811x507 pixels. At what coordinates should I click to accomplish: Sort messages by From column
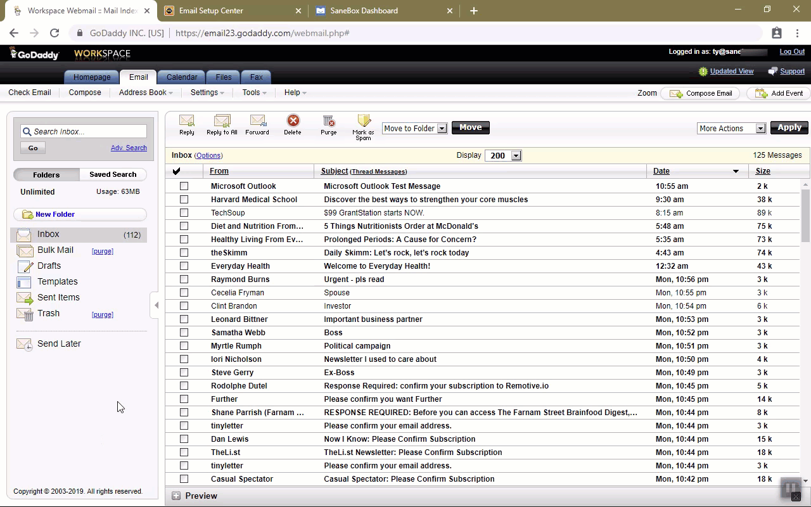pyautogui.click(x=219, y=170)
